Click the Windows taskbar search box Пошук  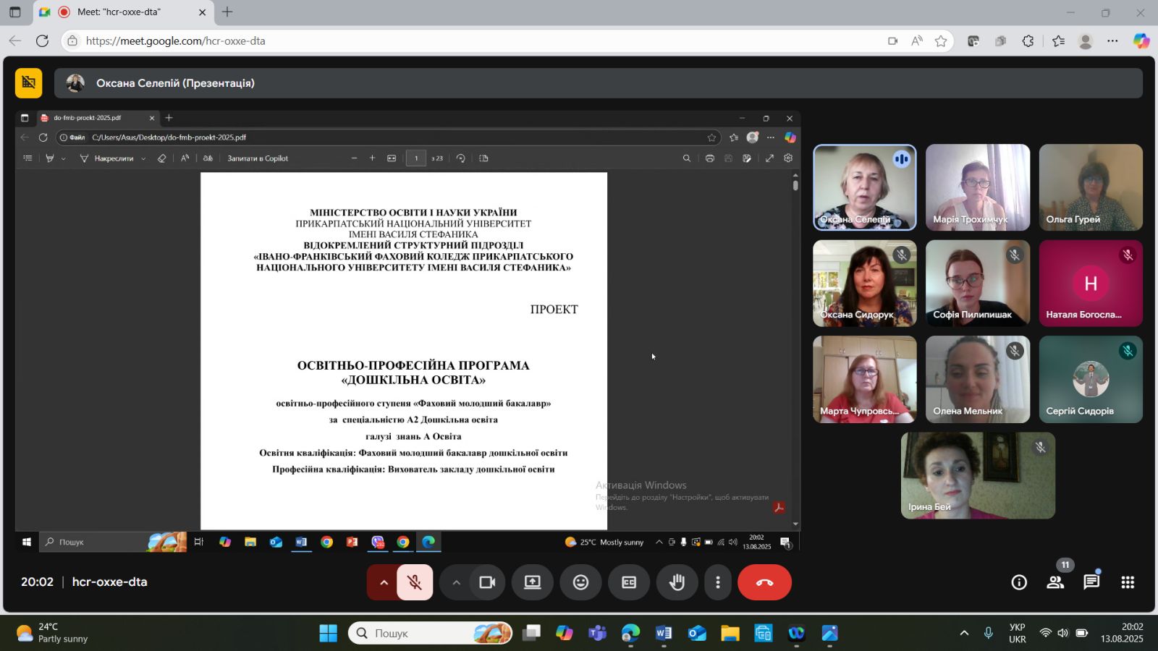pyautogui.click(x=430, y=634)
